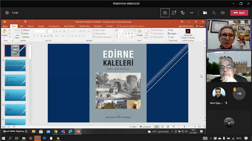
Task: Leave the meeting with Ayrıl button
Action: coord(239,13)
